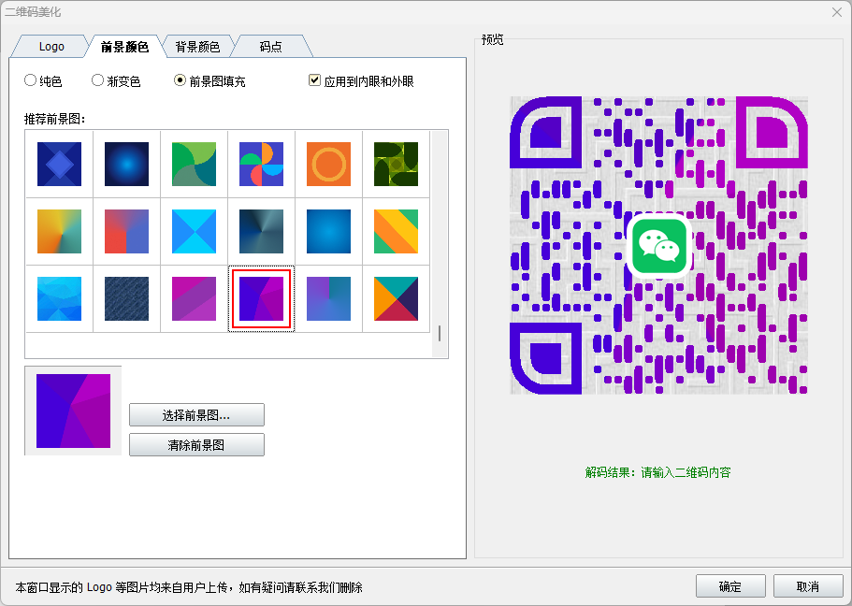Select the colorful pinwheel foreground image
This screenshot has width=852, height=606.
[261, 165]
